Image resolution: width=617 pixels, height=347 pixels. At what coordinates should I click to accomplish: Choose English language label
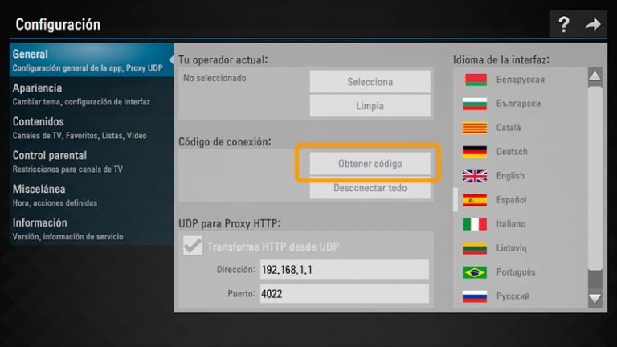click(510, 176)
